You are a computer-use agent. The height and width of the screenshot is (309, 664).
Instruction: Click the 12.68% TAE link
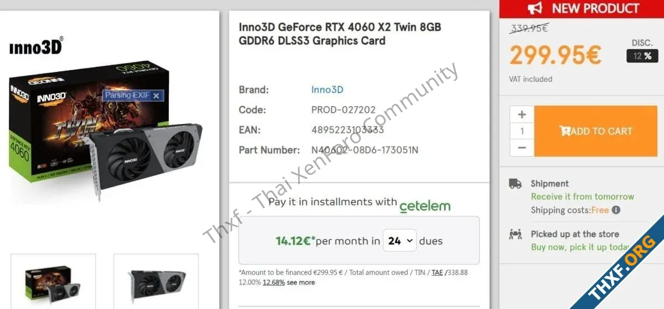(273, 282)
